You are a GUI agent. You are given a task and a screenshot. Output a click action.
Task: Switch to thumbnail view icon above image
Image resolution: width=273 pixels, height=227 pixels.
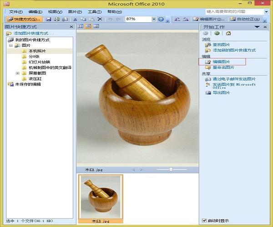pyautogui.click(x=81, y=27)
